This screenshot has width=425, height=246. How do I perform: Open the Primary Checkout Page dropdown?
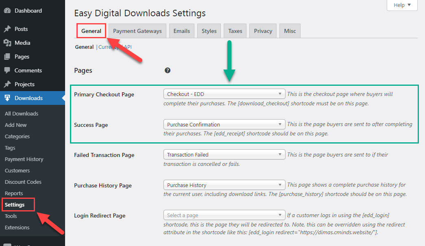pos(224,94)
